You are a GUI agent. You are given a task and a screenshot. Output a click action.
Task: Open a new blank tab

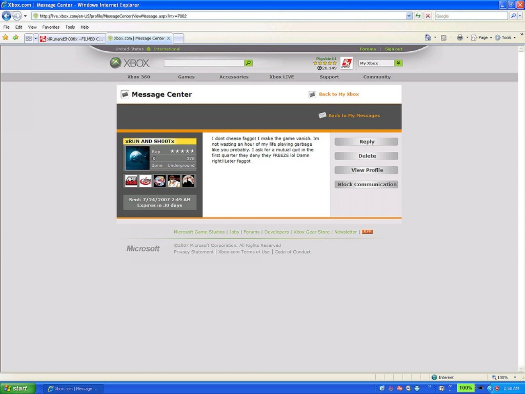[178, 39]
